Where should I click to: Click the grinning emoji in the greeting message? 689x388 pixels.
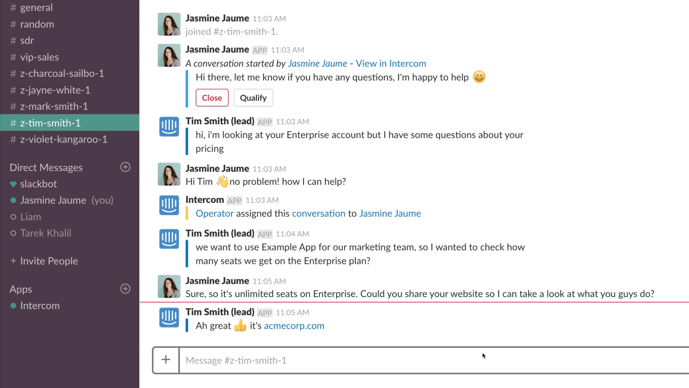[x=479, y=77]
